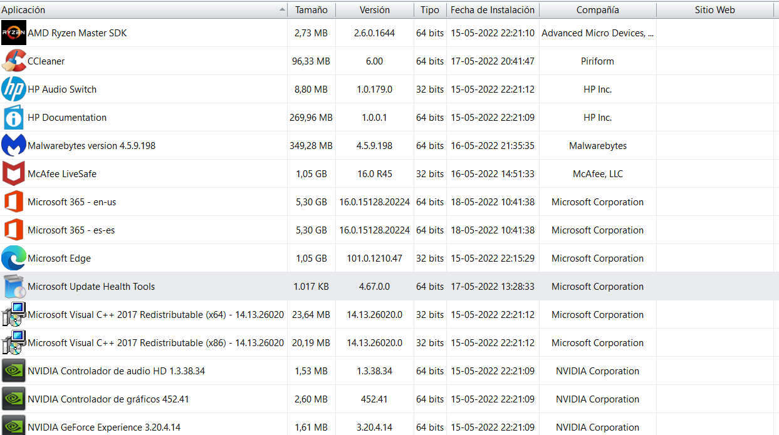
Task: Click the Advanced Micro Devices company cell
Action: click(598, 33)
